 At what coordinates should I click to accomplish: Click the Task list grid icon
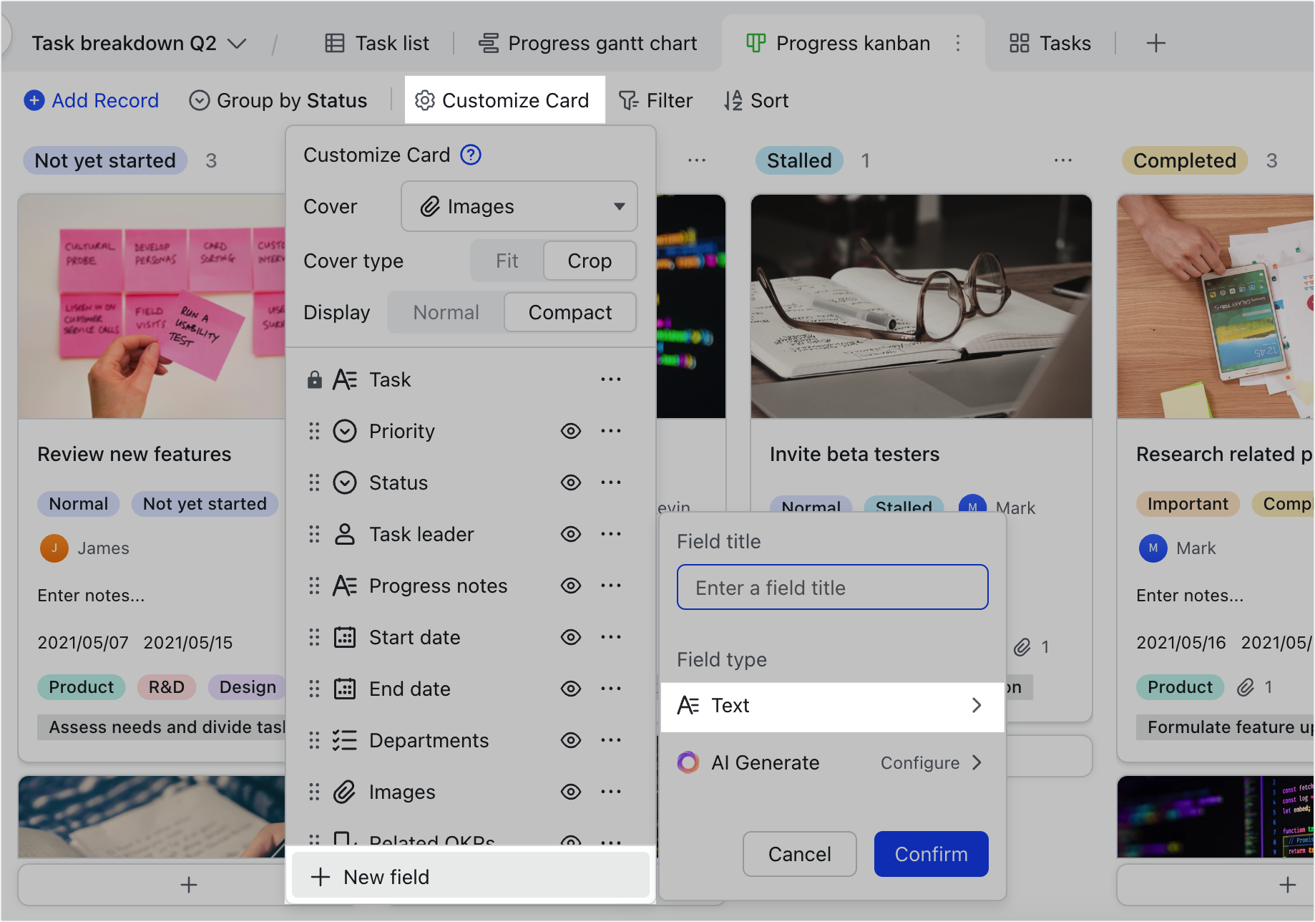tap(333, 43)
